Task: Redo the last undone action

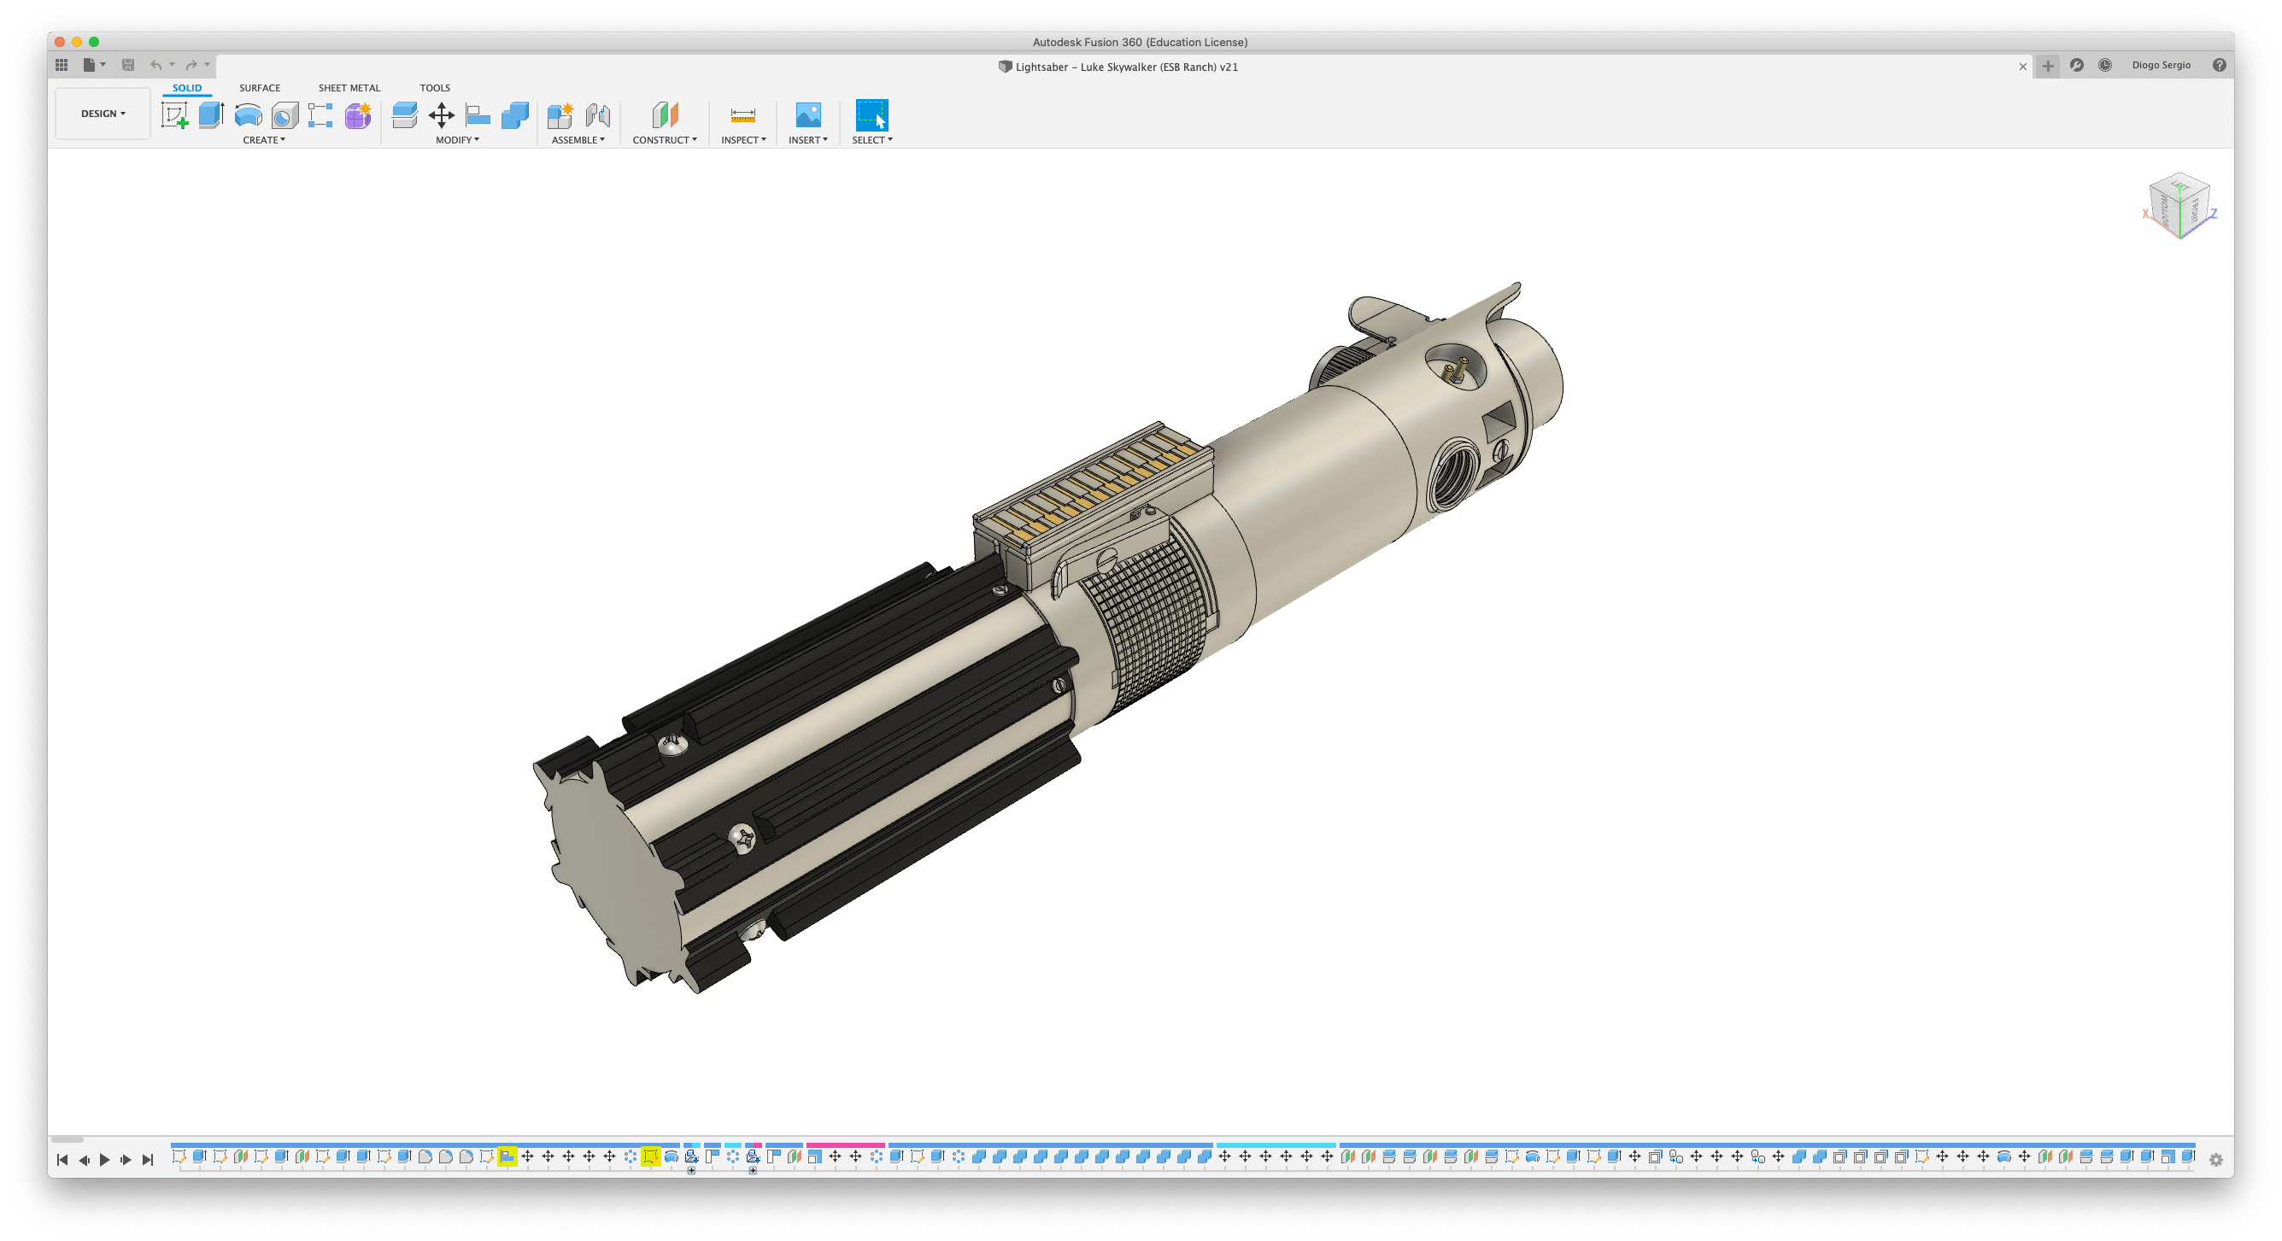Action: click(x=191, y=65)
